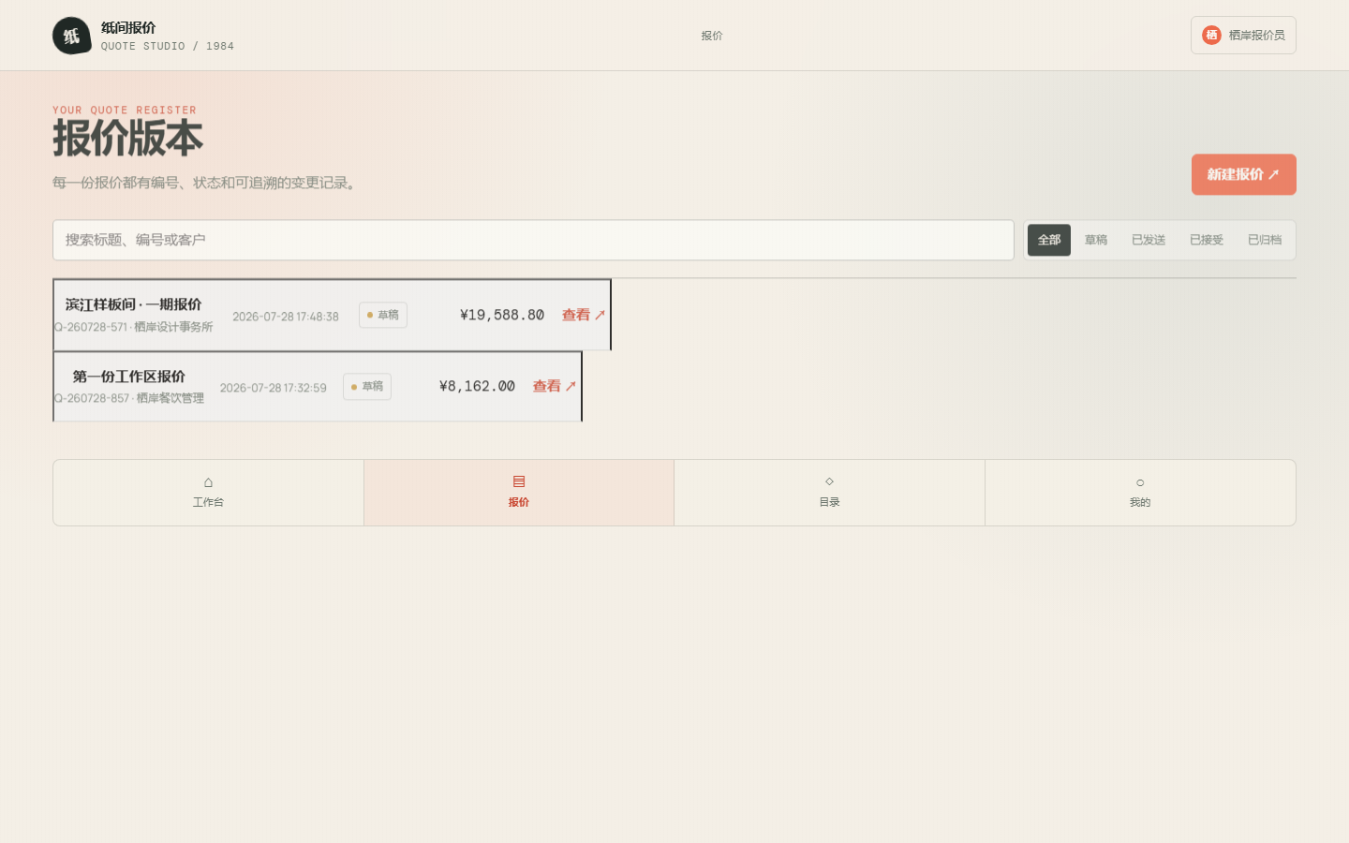Open the 滨江样板间 · 一期报价 row title
Screen dimensions: 1349x843
[133, 304]
